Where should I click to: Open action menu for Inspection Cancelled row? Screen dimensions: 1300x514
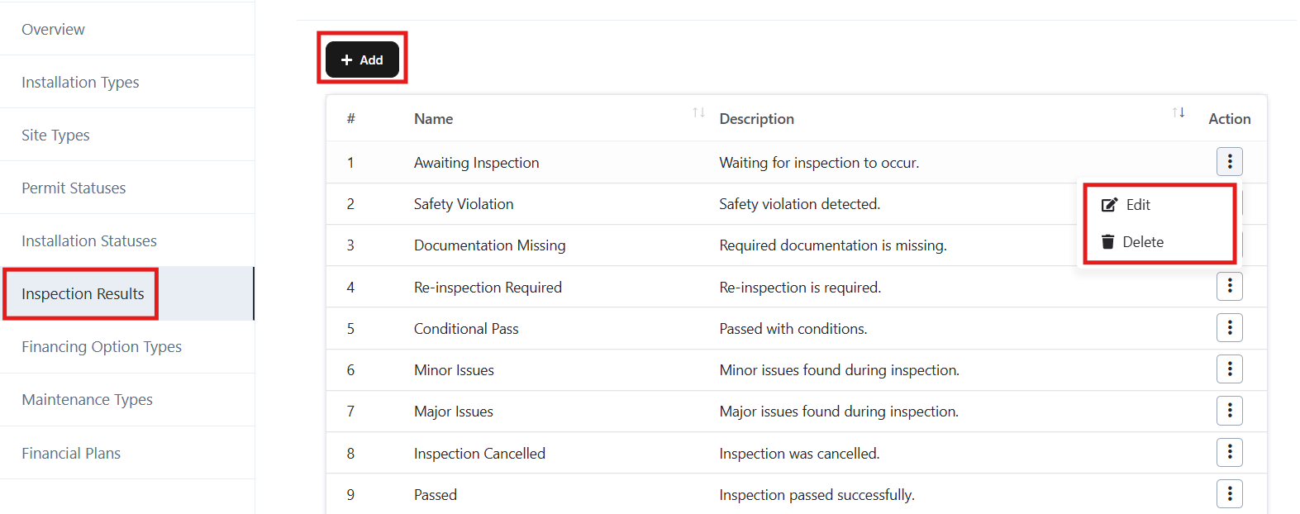[1229, 452]
